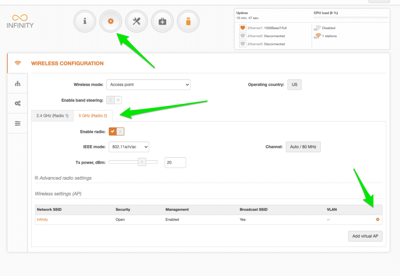The image size is (400, 276).
Task: Select the 5 GHz (Radio 2) tab
Action: 93,116
